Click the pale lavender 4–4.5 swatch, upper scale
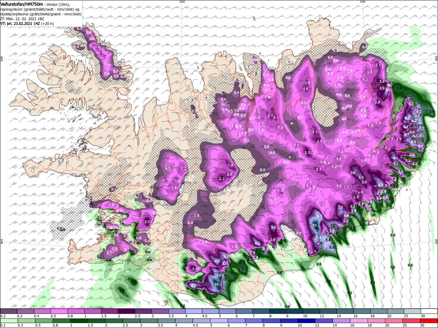This screenshot has width=438, height=328. 194,311
